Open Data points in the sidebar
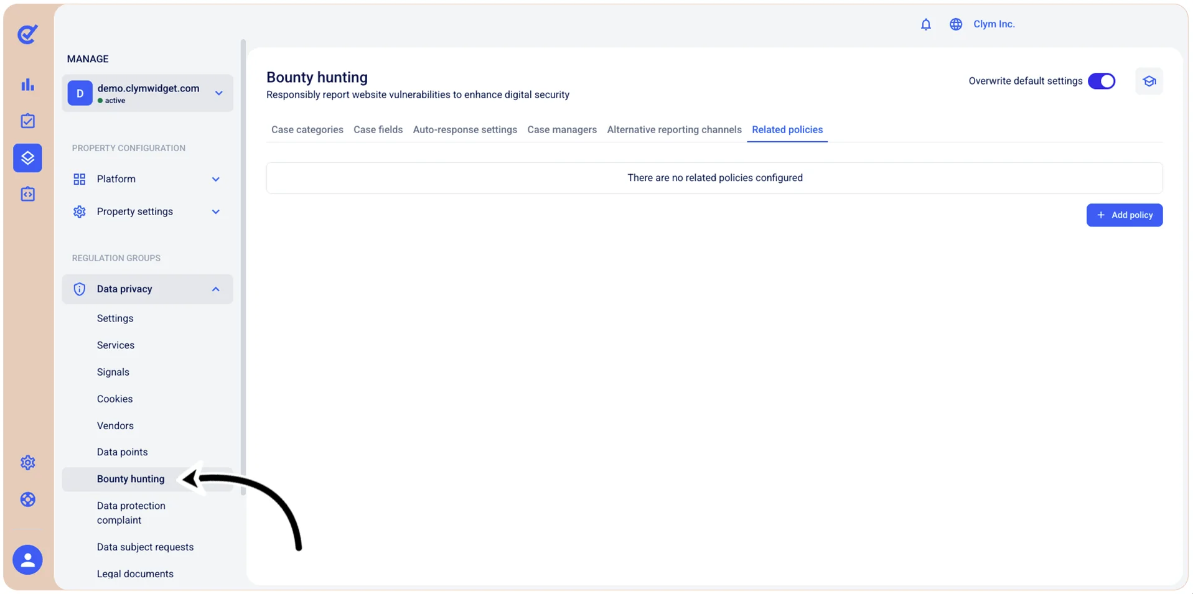Viewport: 1193px width, 594px height. coord(123,452)
